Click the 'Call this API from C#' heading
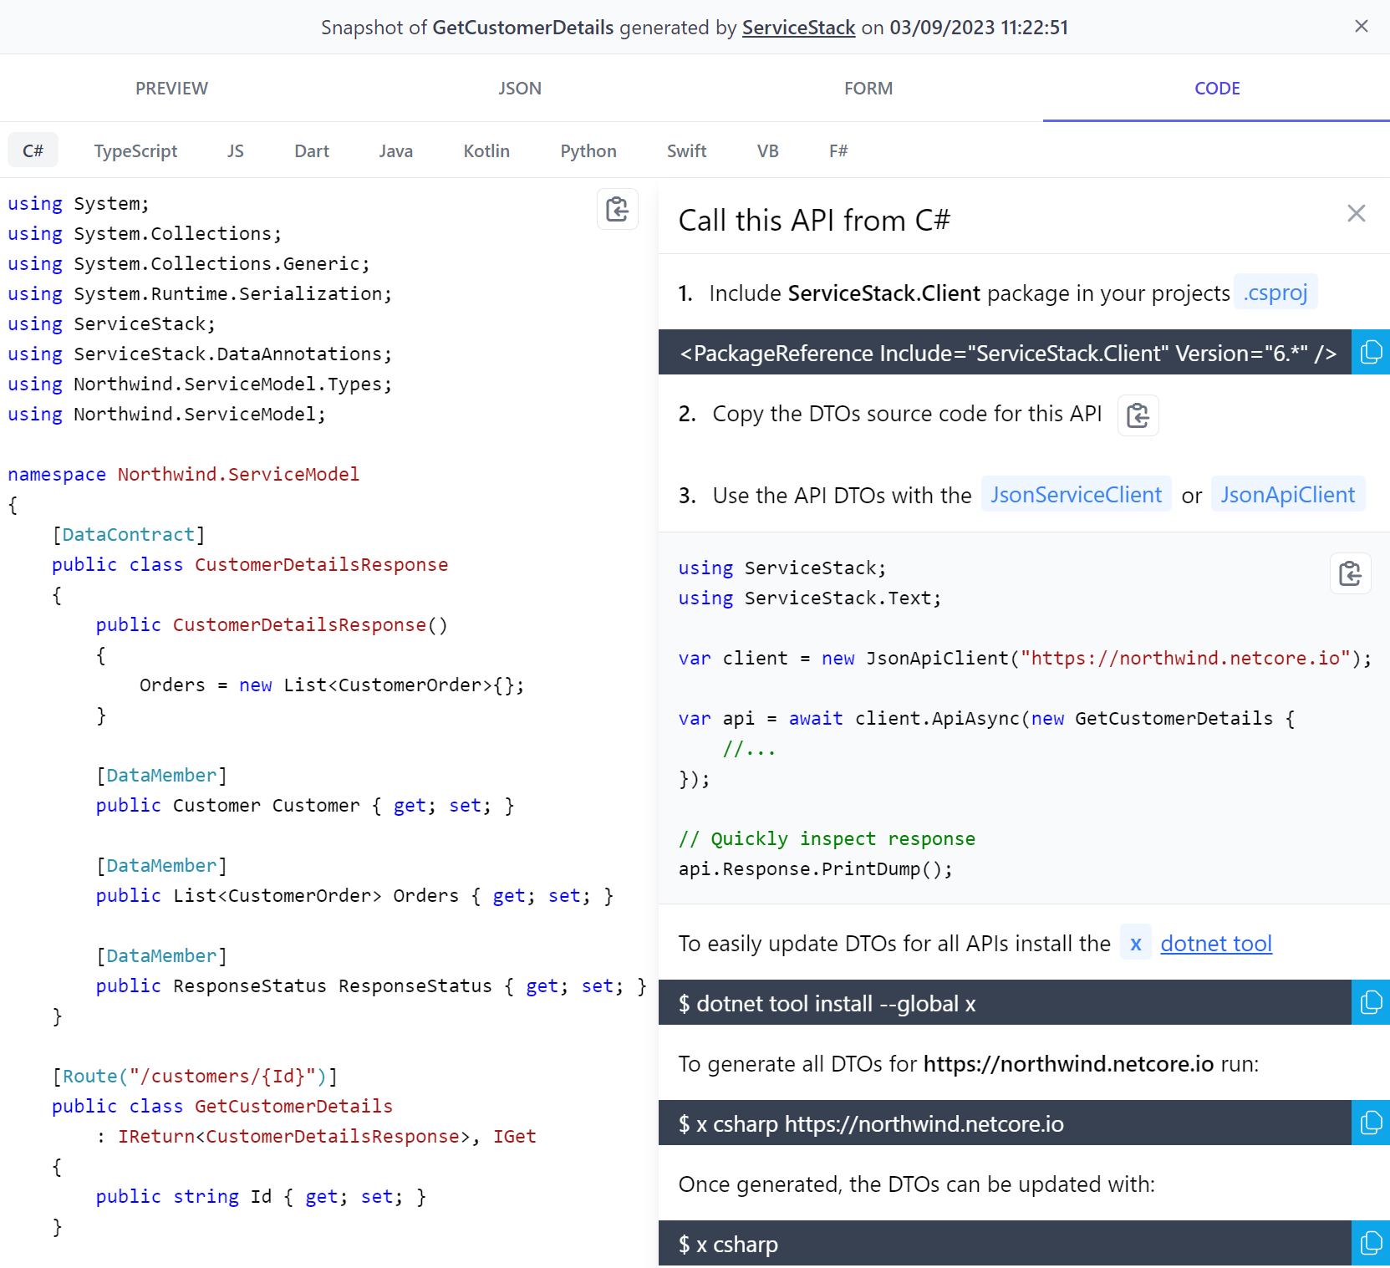1390x1268 pixels. coord(814,220)
